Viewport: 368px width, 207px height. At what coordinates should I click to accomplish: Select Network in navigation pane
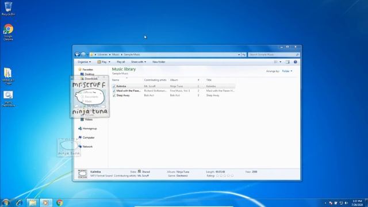click(87, 147)
